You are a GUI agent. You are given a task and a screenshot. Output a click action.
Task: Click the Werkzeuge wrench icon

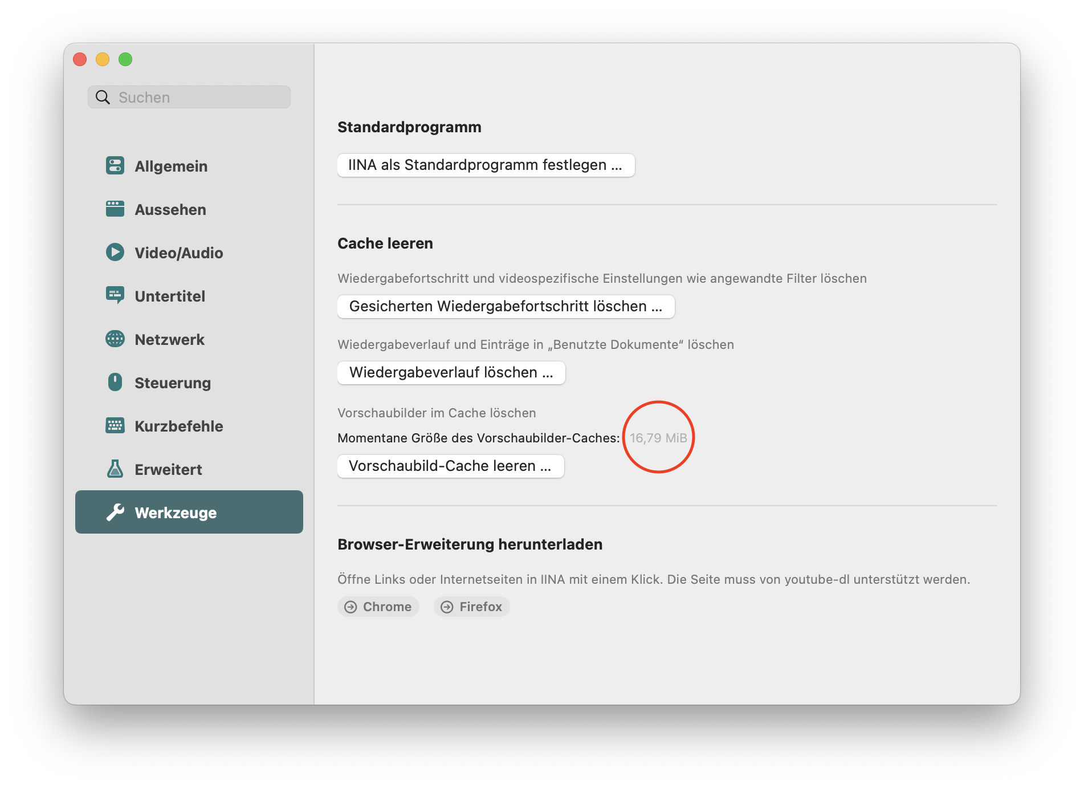(115, 512)
